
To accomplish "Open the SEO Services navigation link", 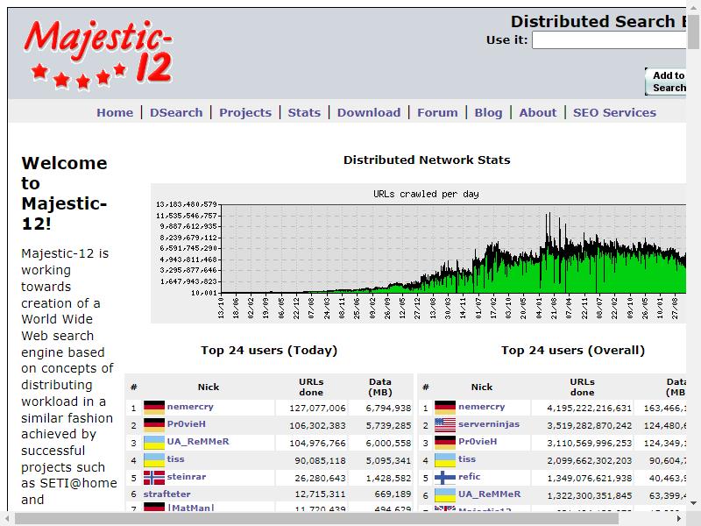I will tap(615, 113).
